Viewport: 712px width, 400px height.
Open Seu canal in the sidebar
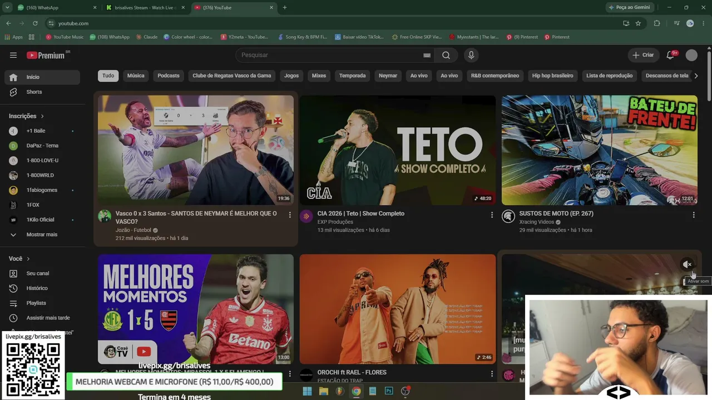(42, 273)
